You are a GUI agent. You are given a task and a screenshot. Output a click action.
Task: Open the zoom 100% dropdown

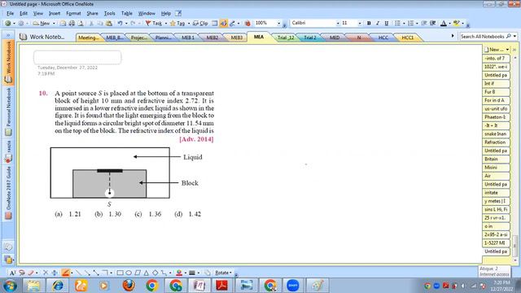click(278, 24)
